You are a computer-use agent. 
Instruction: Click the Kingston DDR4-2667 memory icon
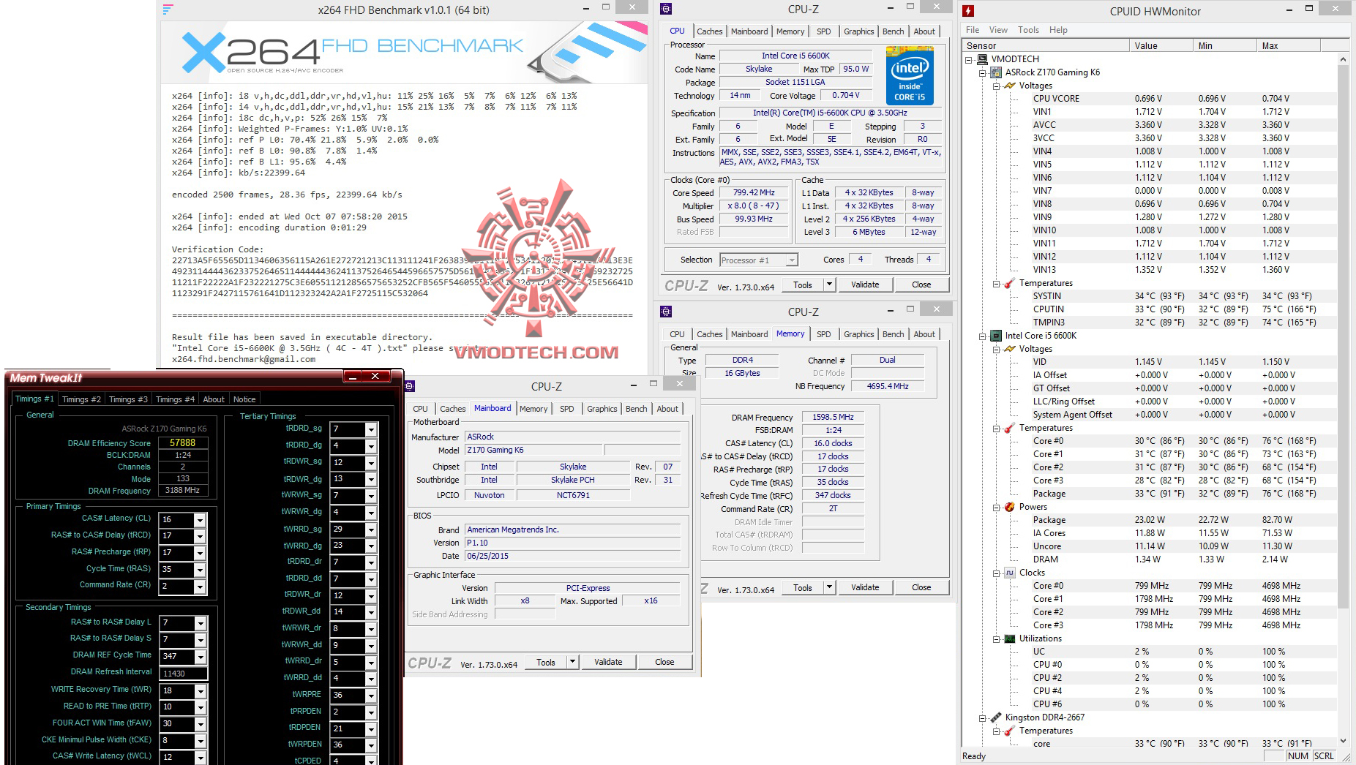coord(996,717)
